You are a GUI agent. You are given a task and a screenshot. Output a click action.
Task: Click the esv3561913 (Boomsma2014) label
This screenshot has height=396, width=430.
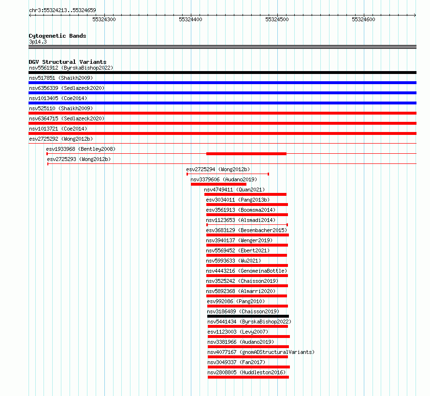coord(241,210)
